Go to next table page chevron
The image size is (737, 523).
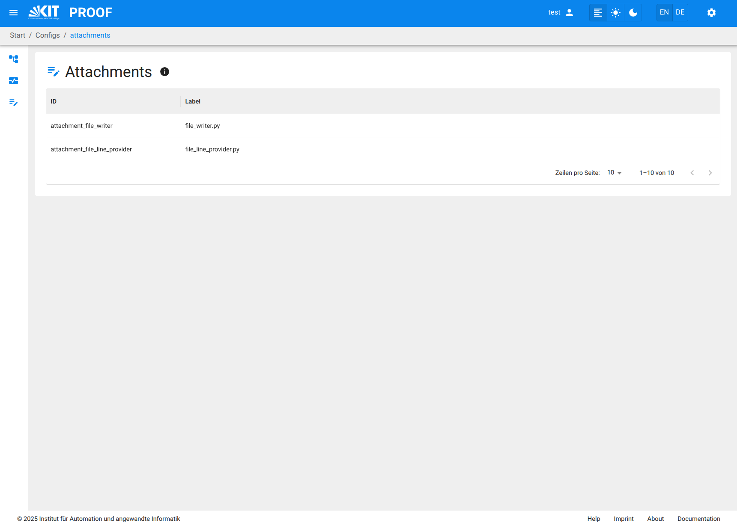pyautogui.click(x=710, y=173)
